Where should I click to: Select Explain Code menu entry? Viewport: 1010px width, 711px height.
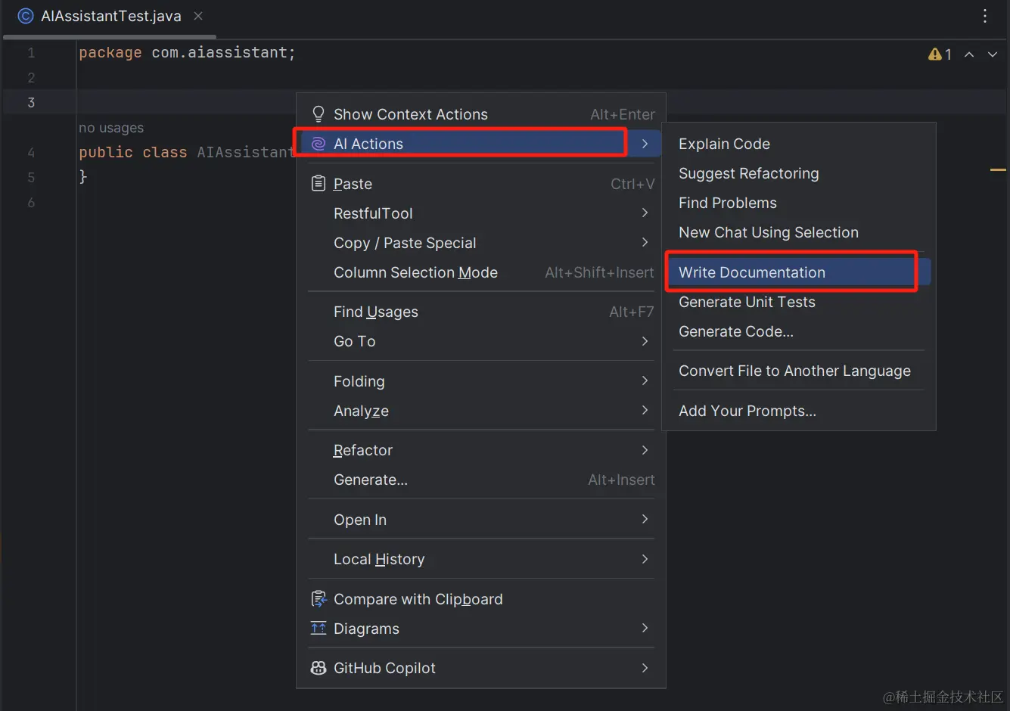click(724, 144)
